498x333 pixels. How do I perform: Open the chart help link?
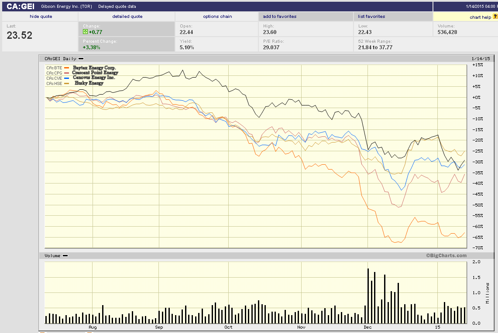tap(480, 17)
